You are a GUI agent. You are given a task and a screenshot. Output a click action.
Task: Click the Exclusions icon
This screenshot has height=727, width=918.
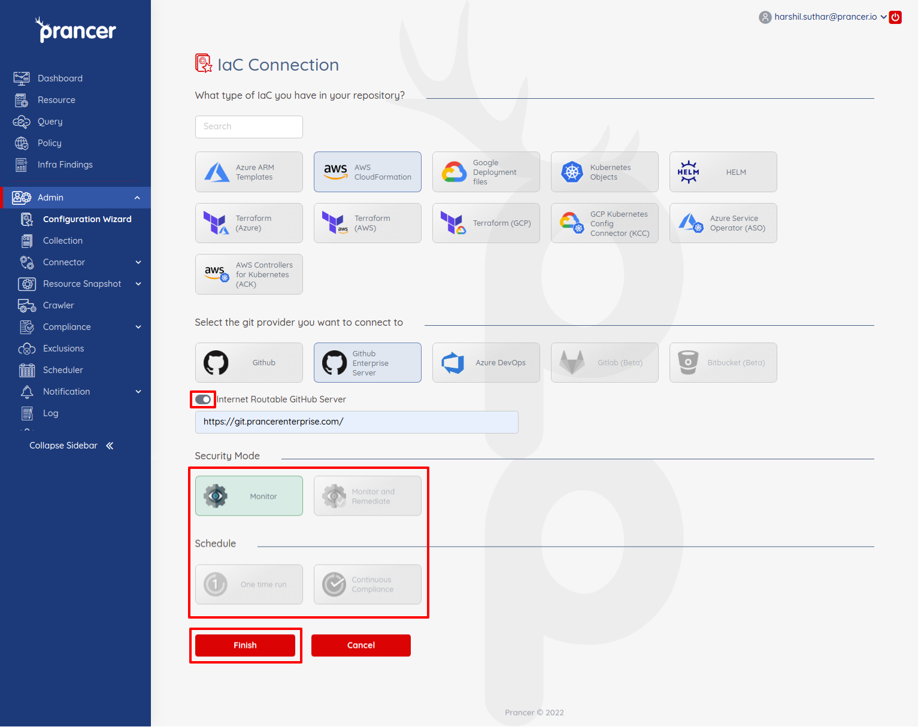point(27,349)
